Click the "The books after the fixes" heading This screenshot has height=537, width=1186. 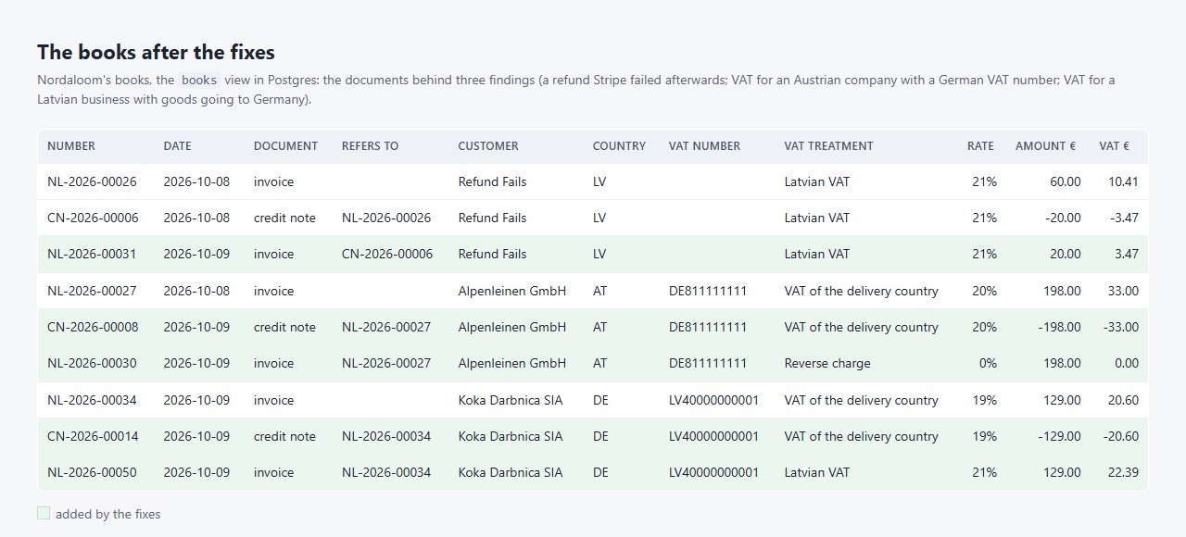pyautogui.click(x=156, y=52)
